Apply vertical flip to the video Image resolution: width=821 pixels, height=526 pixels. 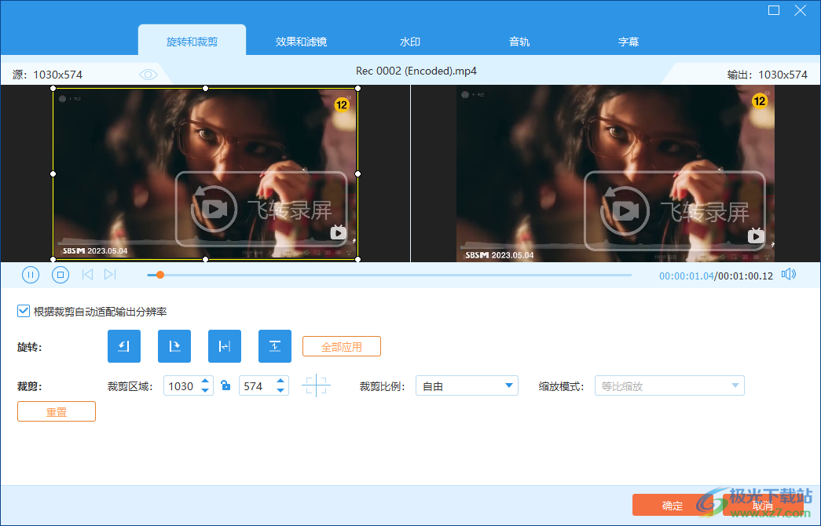[x=274, y=345]
